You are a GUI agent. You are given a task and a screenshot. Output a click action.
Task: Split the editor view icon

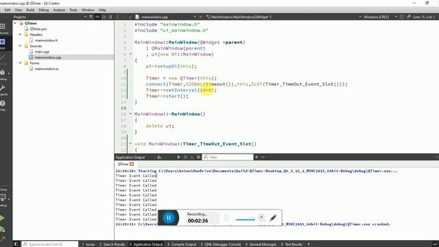pyautogui.click(x=402, y=17)
